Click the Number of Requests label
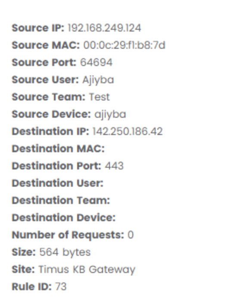This screenshot has width=231, height=307. (x=68, y=235)
